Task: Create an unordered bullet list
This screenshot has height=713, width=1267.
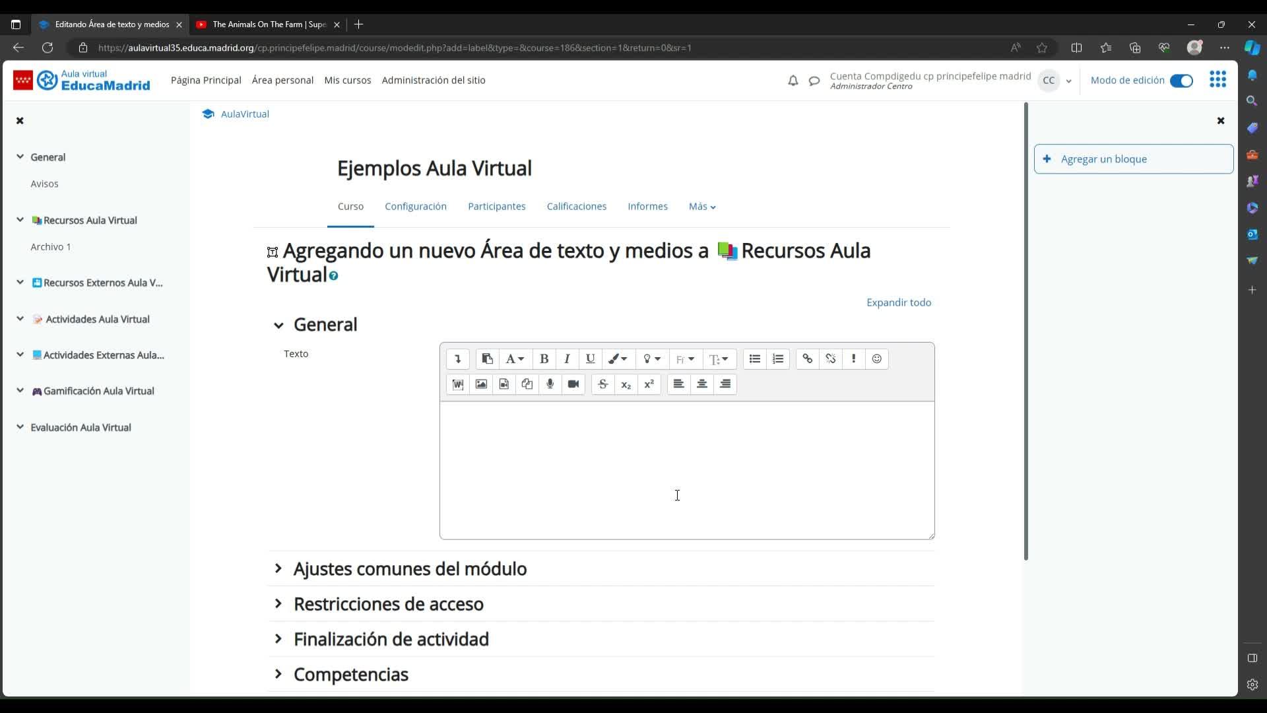Action: coord(754,358)
